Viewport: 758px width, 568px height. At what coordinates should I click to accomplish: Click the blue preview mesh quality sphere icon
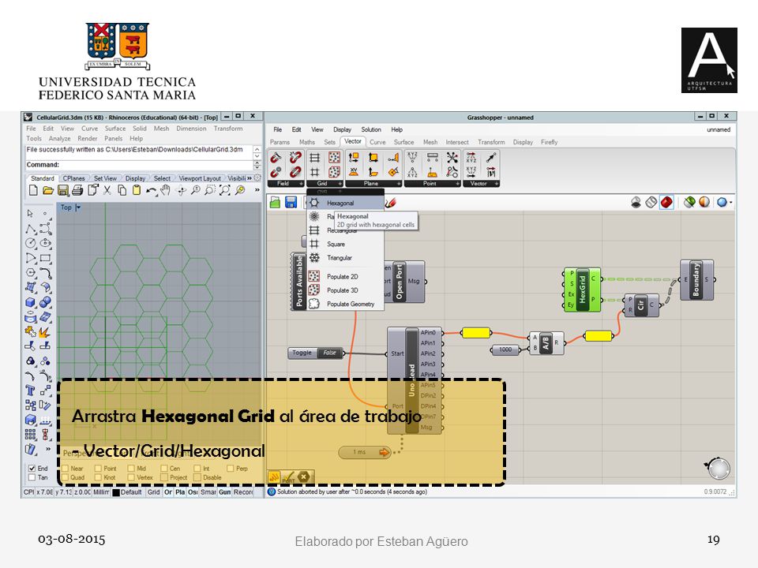click(722, 203)
